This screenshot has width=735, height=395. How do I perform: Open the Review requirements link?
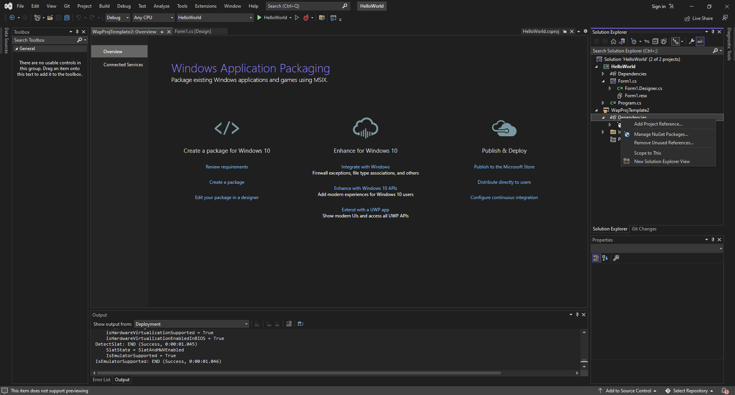coord(227,167)
